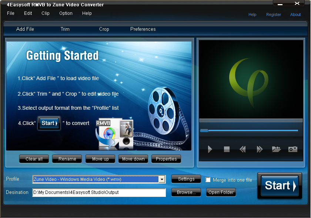311x218 pixels.
Task: Click the Destination path input field
Action: click(98, 192)
